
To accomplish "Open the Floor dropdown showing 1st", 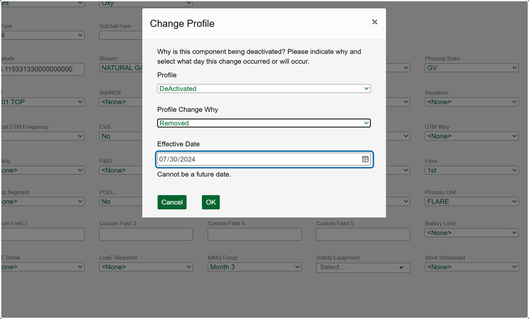I will tap(472, 170).
